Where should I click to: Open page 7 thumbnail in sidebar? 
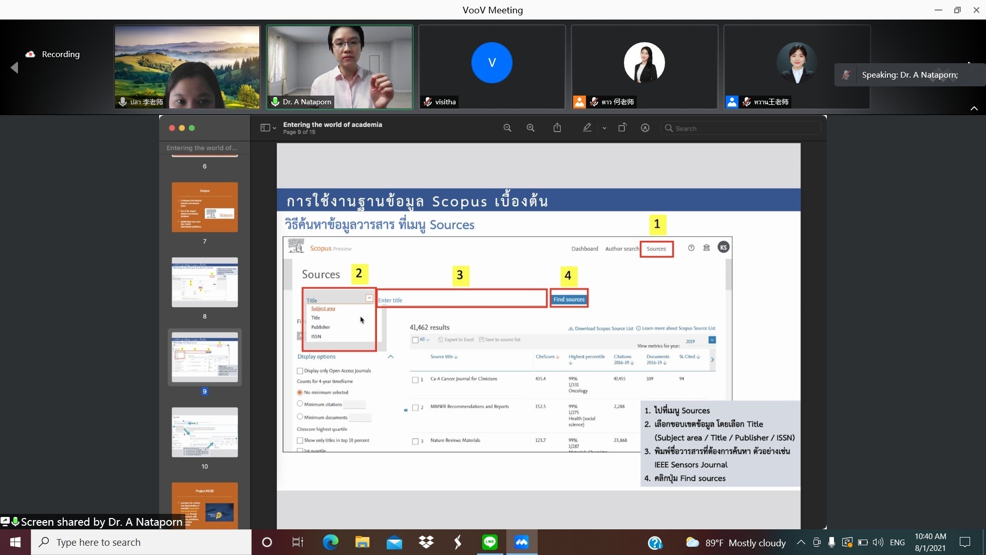(x=204, y=207)
